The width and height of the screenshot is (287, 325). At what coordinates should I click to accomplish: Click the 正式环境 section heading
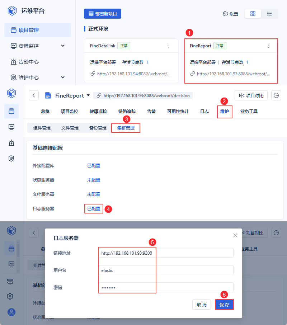click(x=98, y=29)
